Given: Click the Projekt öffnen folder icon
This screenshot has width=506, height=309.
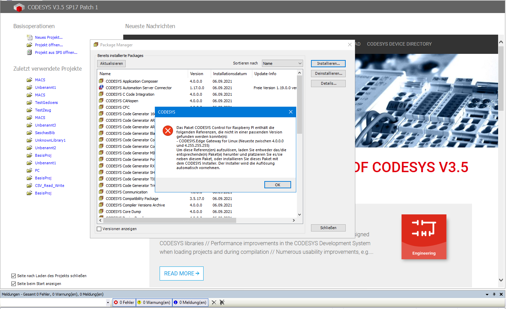Looking at the screenshot, I should coord(30,45).
